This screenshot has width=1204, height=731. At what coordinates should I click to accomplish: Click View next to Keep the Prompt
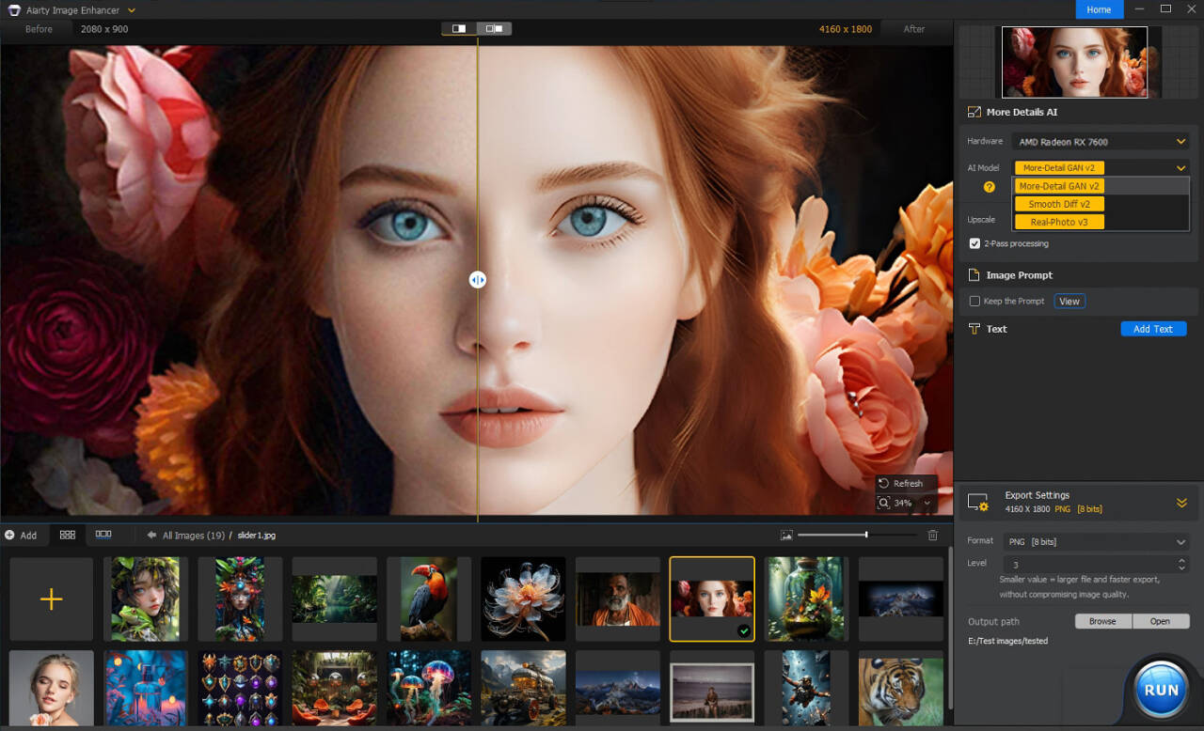1069,301
